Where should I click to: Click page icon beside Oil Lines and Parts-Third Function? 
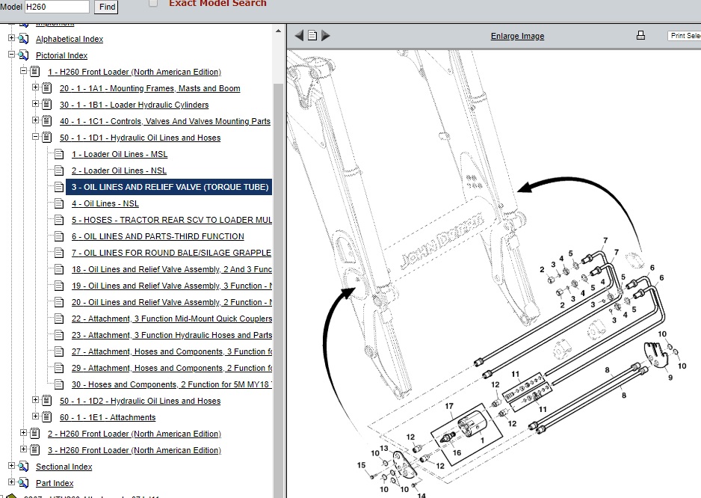pyautogui.click(x=59, y=236)
